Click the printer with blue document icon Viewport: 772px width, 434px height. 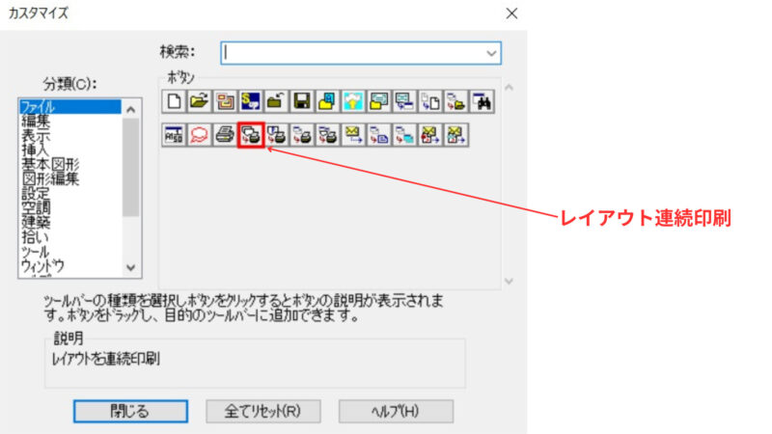pyautogui.click(x=276, y=135)
